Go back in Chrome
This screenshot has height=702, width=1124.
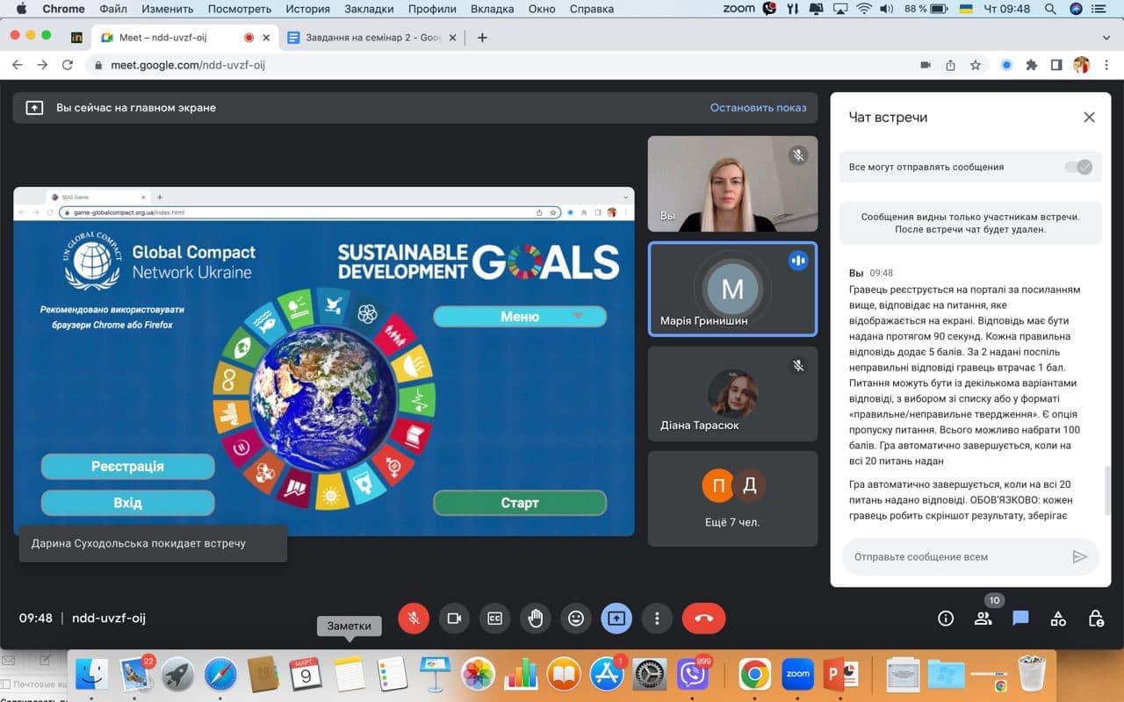[17, 65]
